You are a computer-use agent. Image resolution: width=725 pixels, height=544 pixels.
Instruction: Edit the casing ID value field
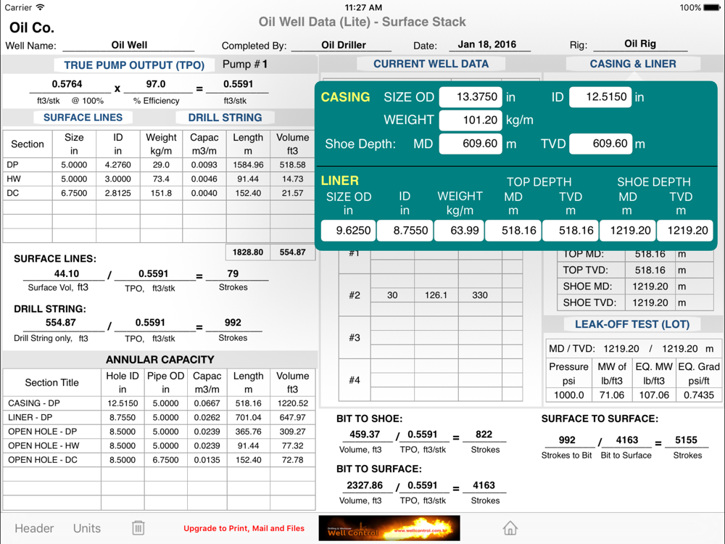(600, 97)
